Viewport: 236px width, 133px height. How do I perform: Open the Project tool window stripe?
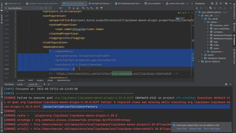click(x=1, y=7)
